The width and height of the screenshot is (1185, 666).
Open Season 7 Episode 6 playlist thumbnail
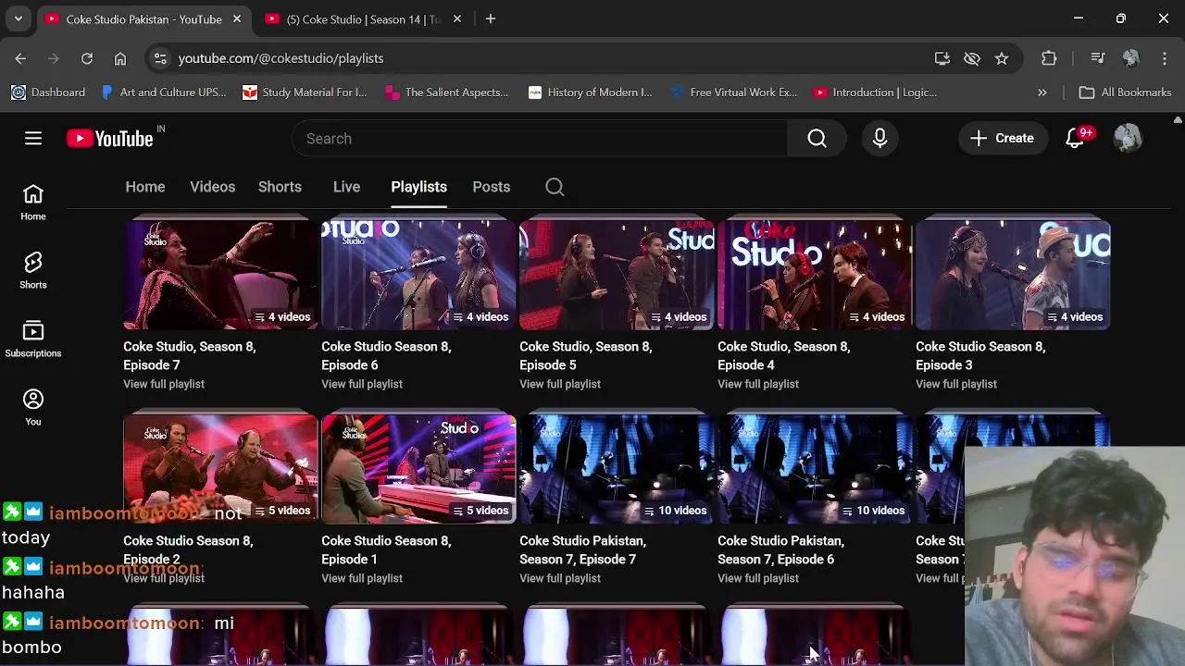tap(815, 470)
